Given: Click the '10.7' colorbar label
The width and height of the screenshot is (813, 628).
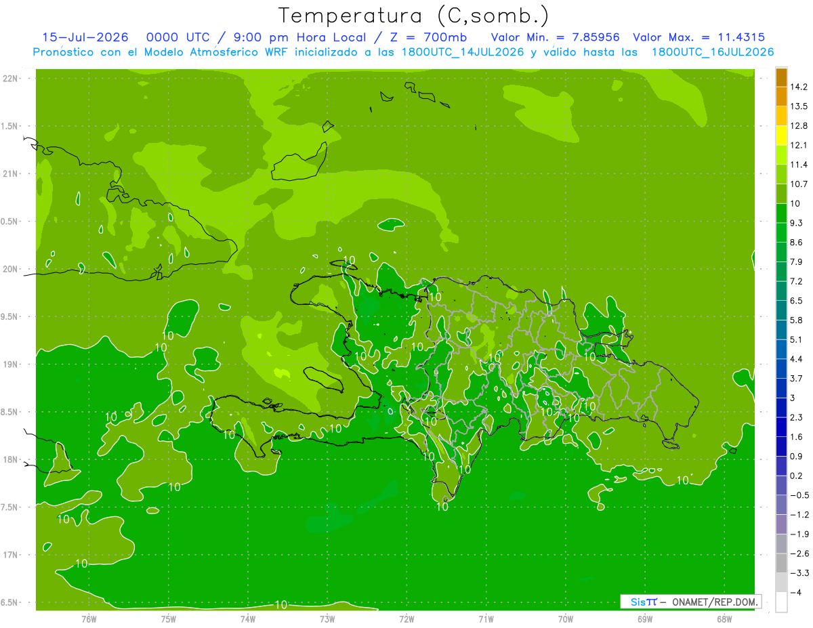Looking at the screenshot, I should pos(799,184).
